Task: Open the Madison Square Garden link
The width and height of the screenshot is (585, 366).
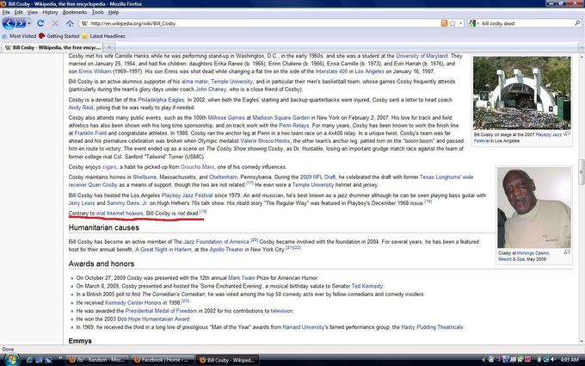Action: click(x=281, y=118)
